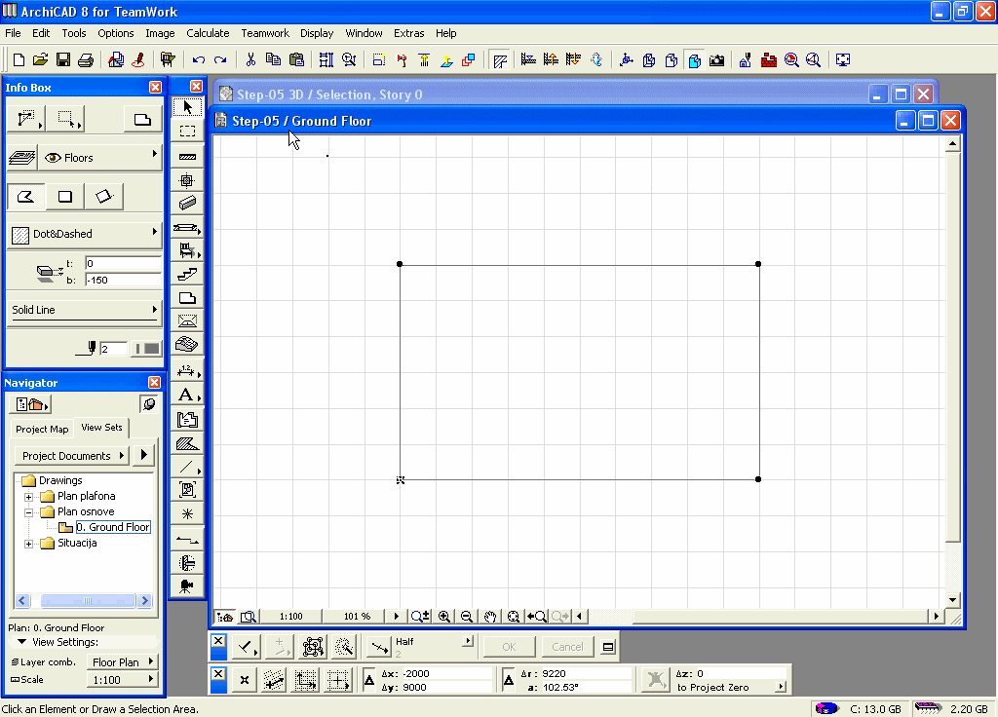Select the rotated rectangle geometry method
The height and width of the screenshot is (717, 998).
103,197
